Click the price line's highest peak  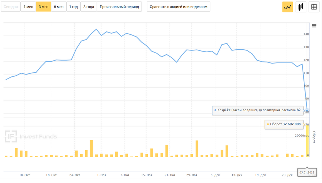(x=96, y=29)
